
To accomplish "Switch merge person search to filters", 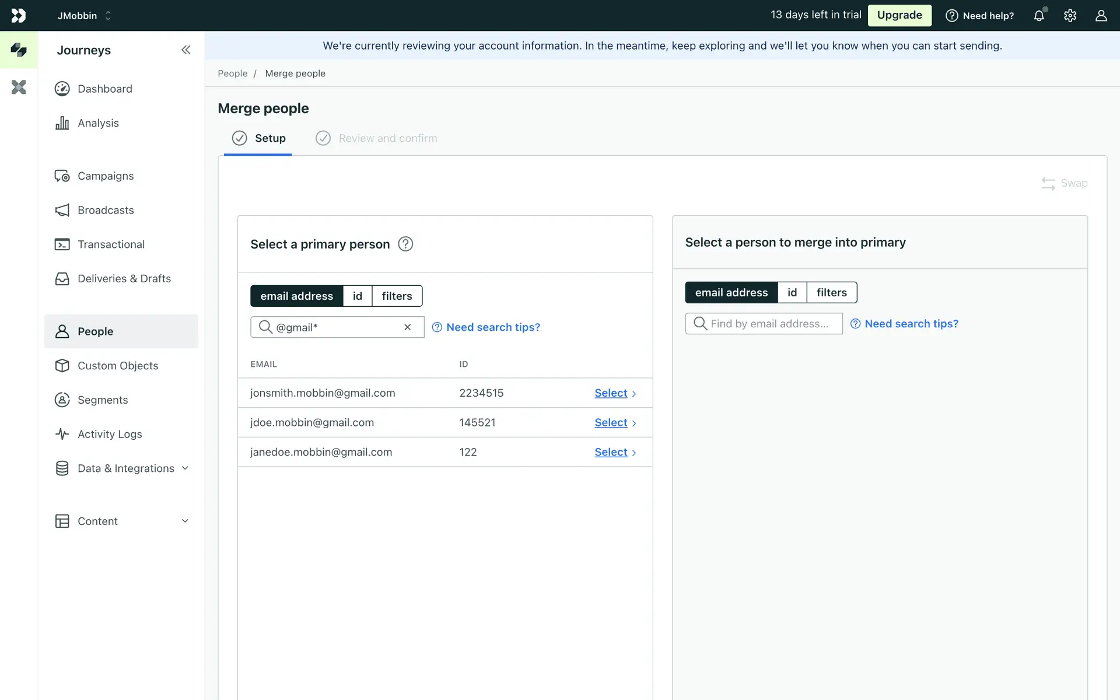I will point(831,292).
